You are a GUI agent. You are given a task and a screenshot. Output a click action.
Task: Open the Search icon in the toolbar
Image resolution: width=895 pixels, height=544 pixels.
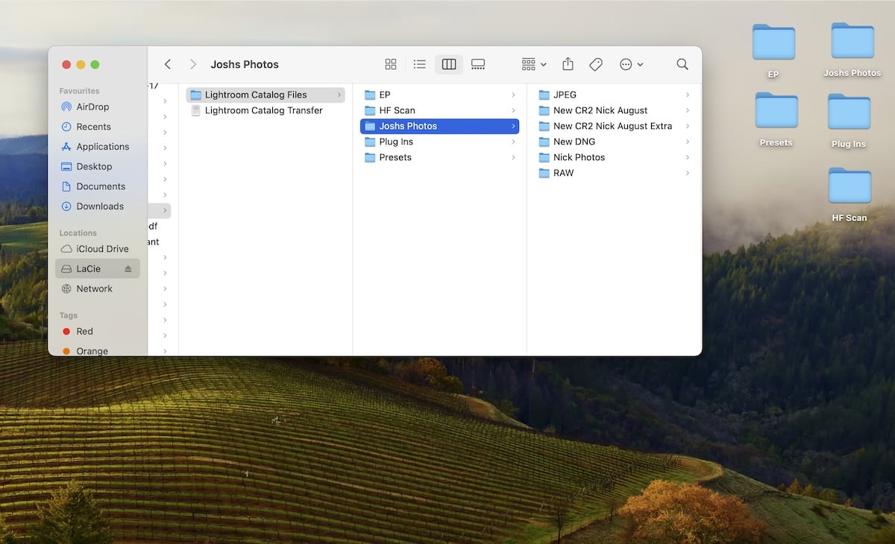click(x=682, y=64)
